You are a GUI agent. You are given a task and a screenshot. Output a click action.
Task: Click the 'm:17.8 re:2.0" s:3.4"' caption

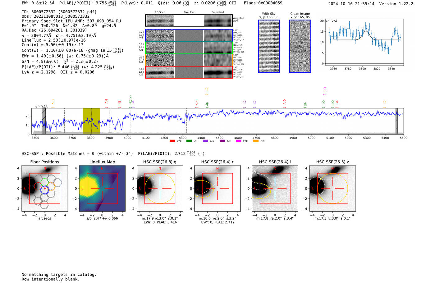click(x=275, y=218)
